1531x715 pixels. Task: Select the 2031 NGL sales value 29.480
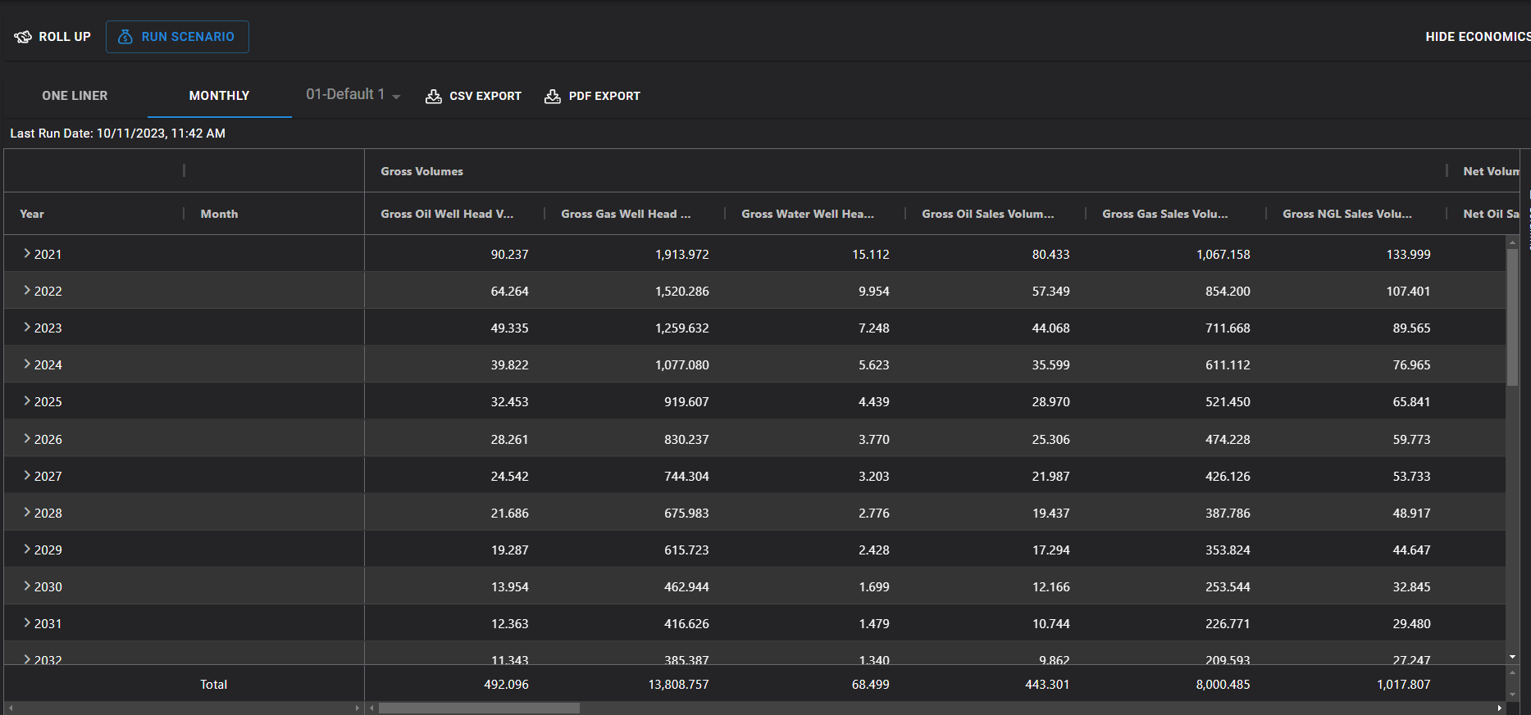point(1411,624)
